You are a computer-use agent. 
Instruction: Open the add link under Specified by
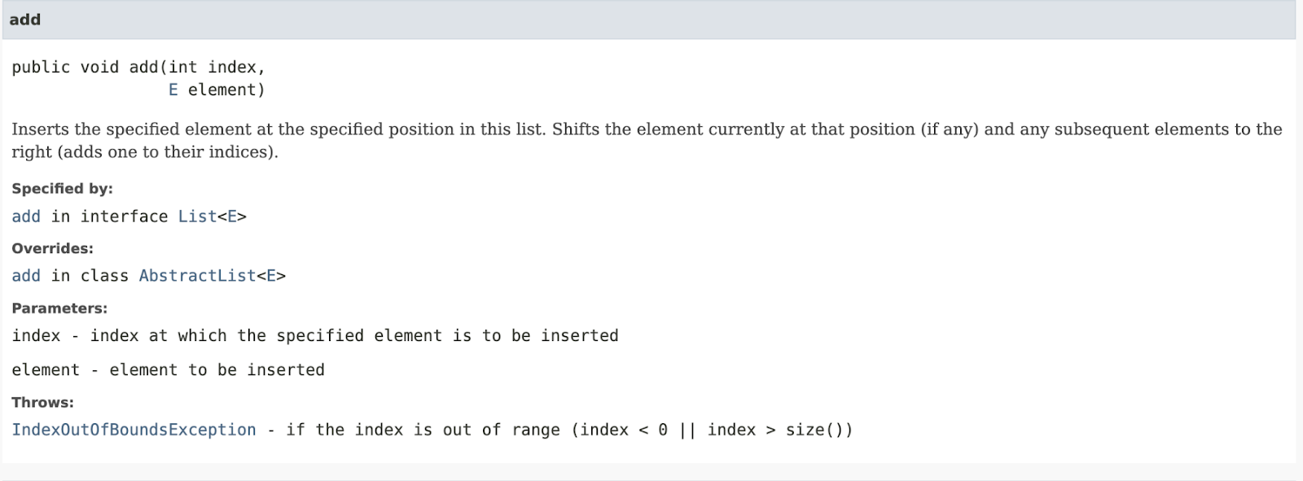click(26, 216)
